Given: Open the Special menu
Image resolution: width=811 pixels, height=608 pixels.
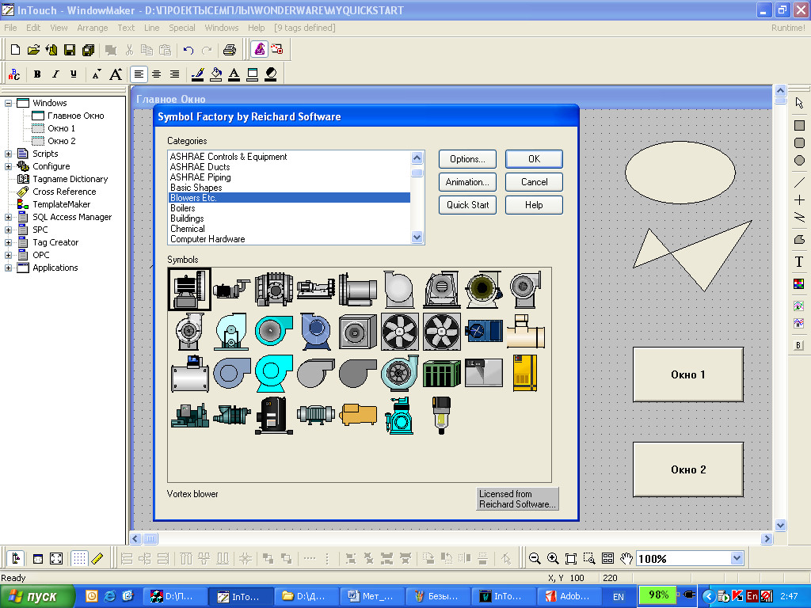Looking at the screenshot, I should click(x=181, y=28).
